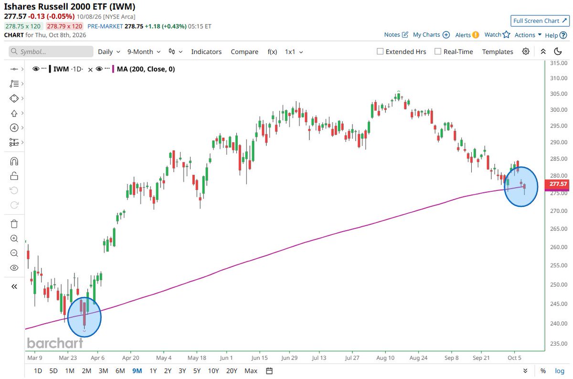Zoom in with the magnifier plus
The image size is (573, 379).
tap(14, 239)
